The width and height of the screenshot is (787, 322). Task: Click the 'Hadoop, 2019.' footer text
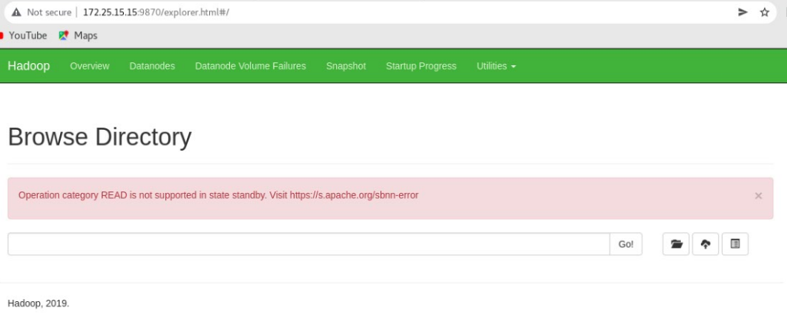point(38,303)
